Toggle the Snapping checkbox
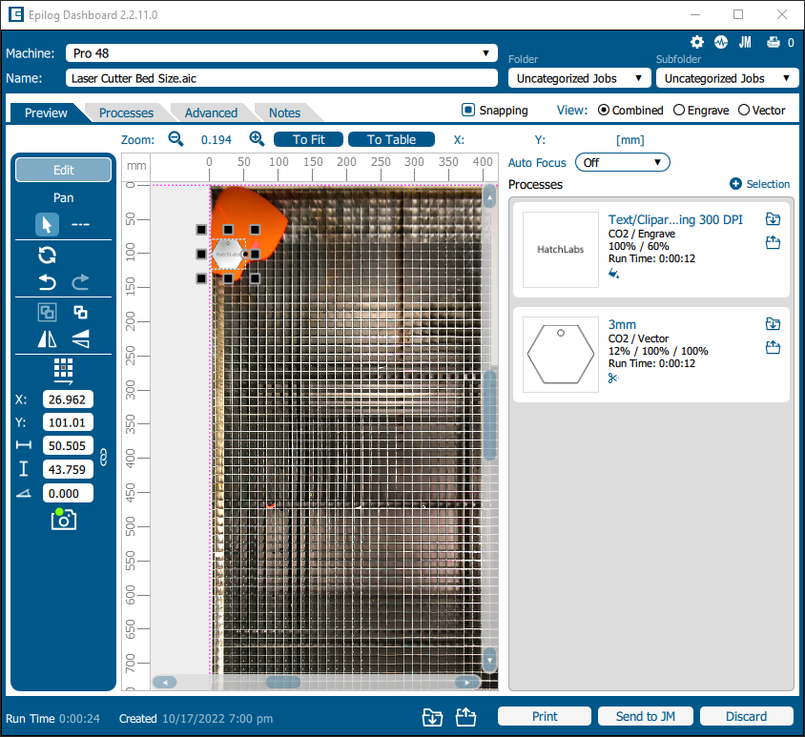 pyautogui.click(x=468, y=110)
